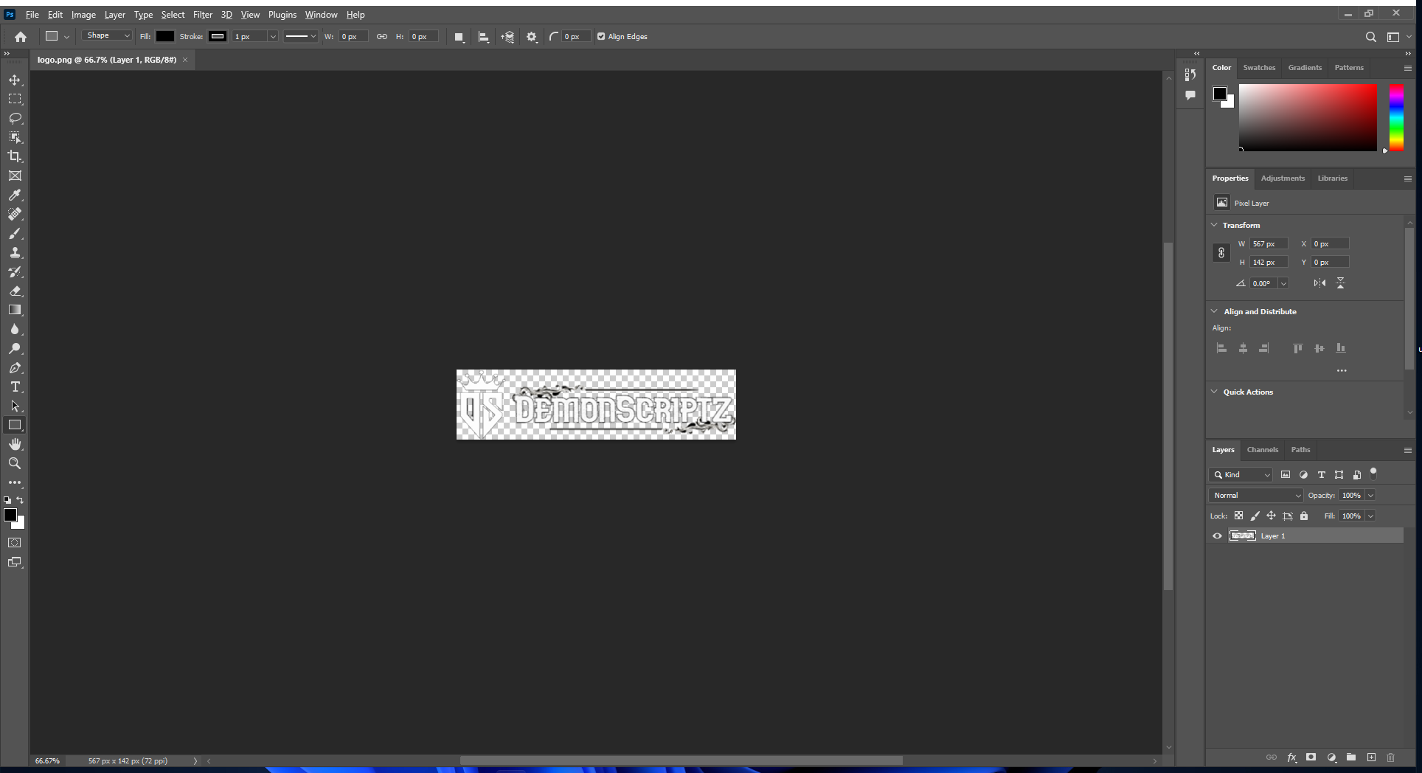
Task: Hide Layer 1 using eye icon
Action: 1218,536
